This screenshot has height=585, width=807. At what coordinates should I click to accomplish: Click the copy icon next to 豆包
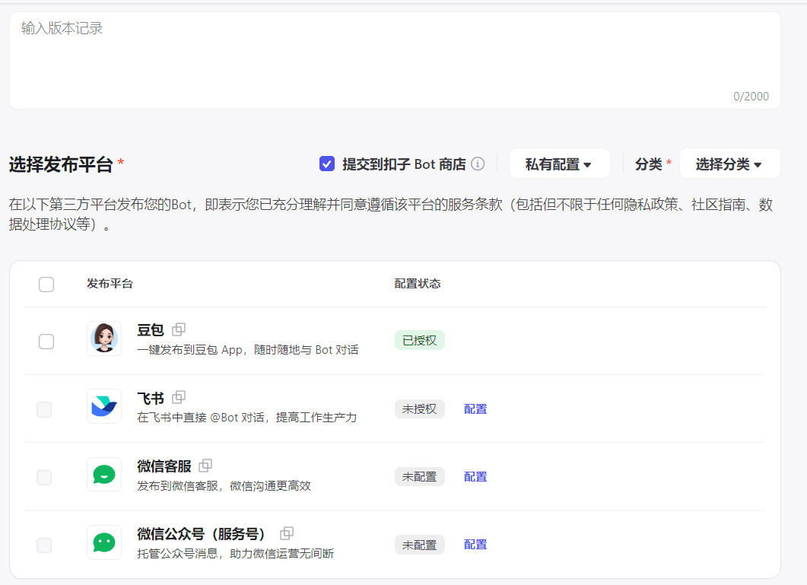click(179, 329)
